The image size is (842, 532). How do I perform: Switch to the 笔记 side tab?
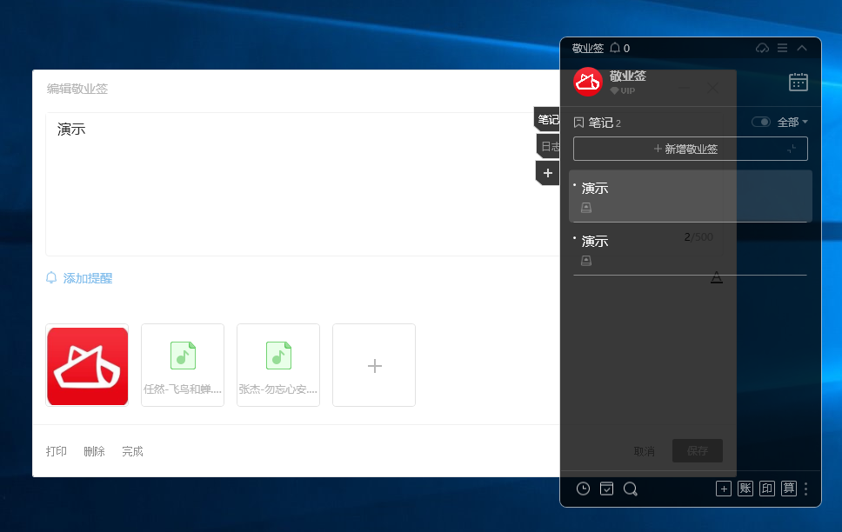[x=547, y=119]
